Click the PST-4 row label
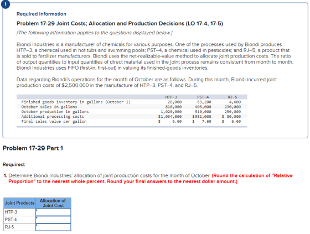310x234 pixels. click(11, 220)
